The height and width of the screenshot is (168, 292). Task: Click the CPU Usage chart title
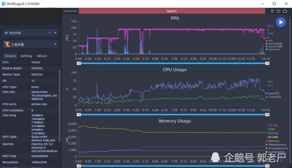[x=174, y=69]
